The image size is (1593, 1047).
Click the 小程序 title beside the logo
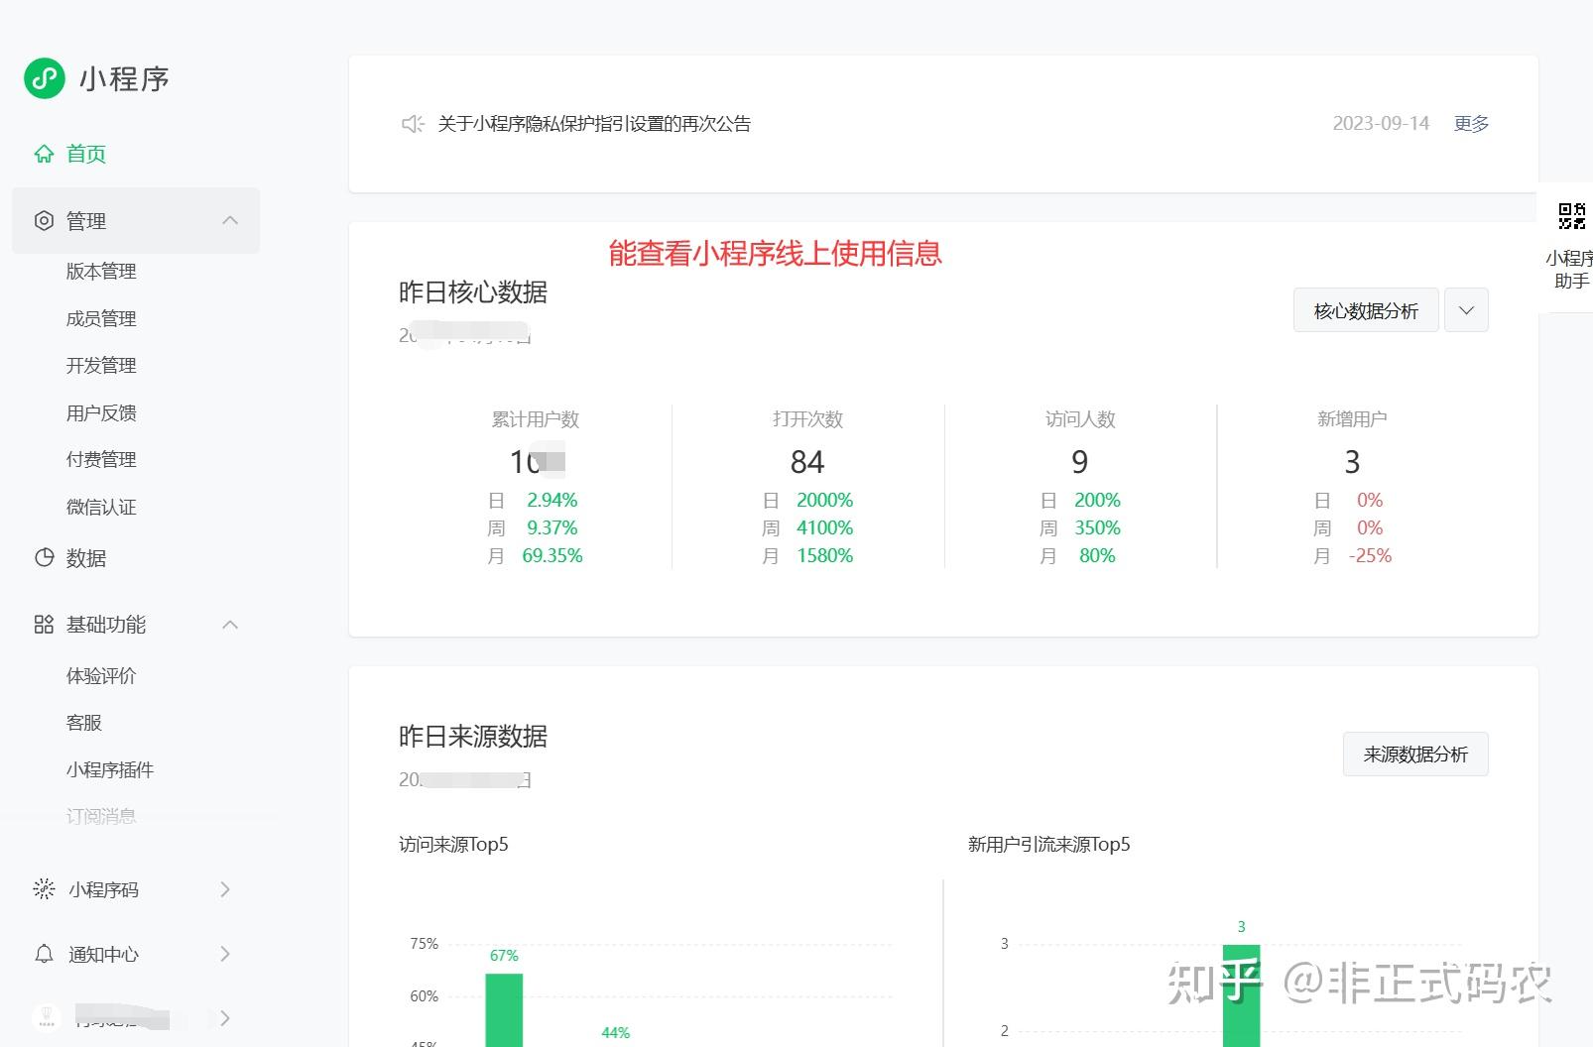(124, 78)
